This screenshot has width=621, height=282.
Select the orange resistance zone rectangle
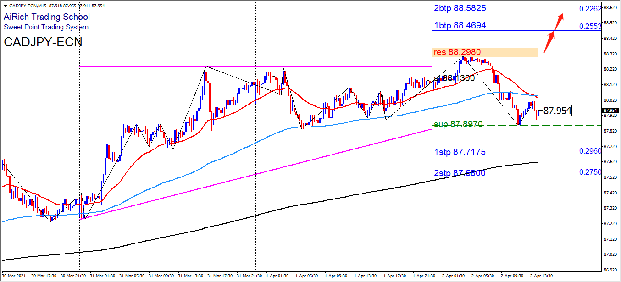click(x=484, y=52)
